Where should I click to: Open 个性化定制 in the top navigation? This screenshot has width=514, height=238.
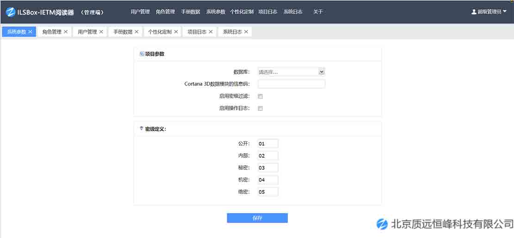[242, 12]
